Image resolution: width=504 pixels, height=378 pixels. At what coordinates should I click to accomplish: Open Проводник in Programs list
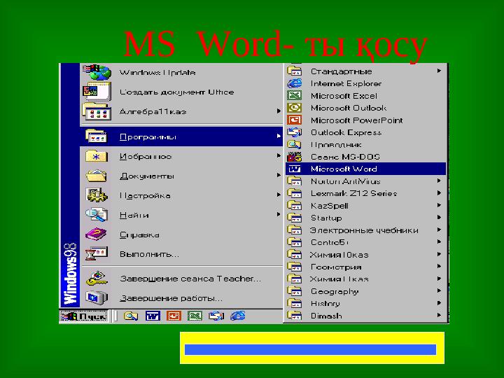tap(366, 145)
